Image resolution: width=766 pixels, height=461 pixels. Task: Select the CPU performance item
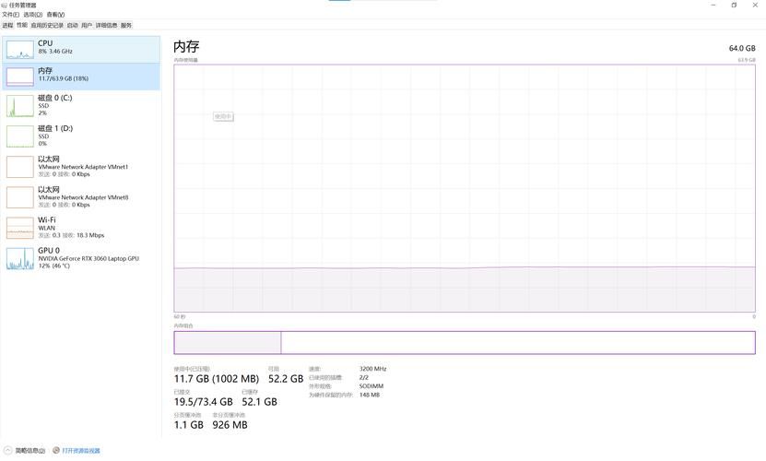pyautogui.click(x=81, y=49)
